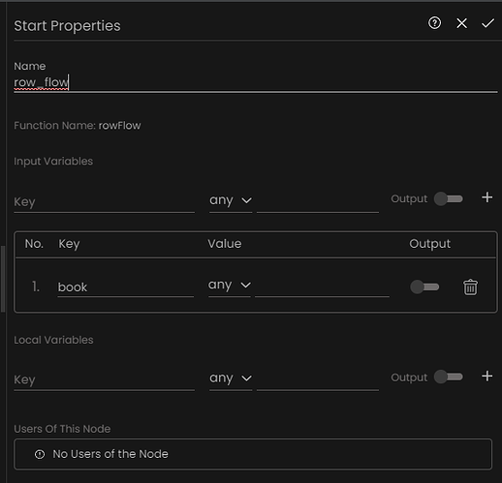Screen dimensions: 502x483
Task: Close the Start Properties panel
Action: point(461,23)
